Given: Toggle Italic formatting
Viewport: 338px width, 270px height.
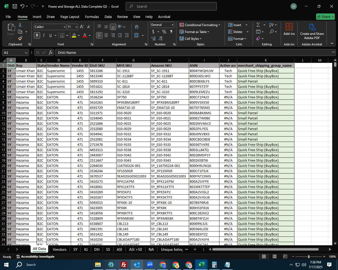Looking at the screenshot, I should coord(44,35).
